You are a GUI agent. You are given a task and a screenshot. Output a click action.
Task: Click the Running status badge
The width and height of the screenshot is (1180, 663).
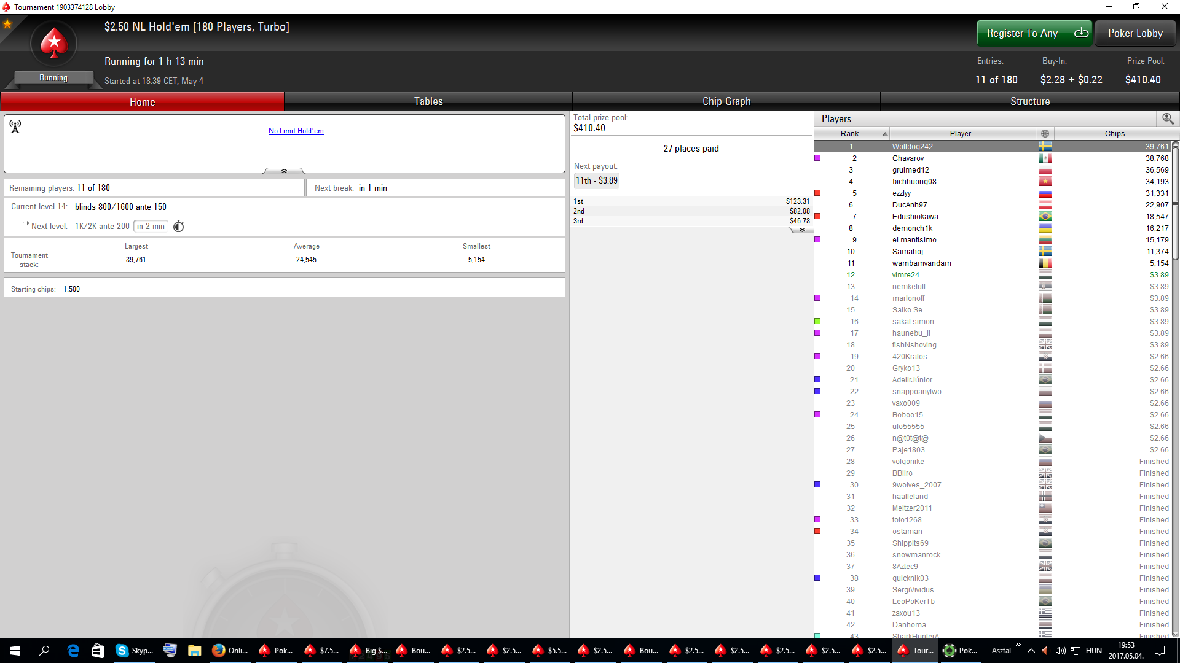click(53, 78)
